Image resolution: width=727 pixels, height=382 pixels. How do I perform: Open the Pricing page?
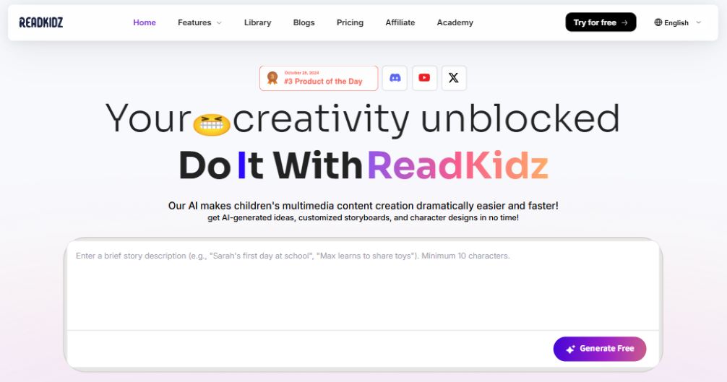350,22
